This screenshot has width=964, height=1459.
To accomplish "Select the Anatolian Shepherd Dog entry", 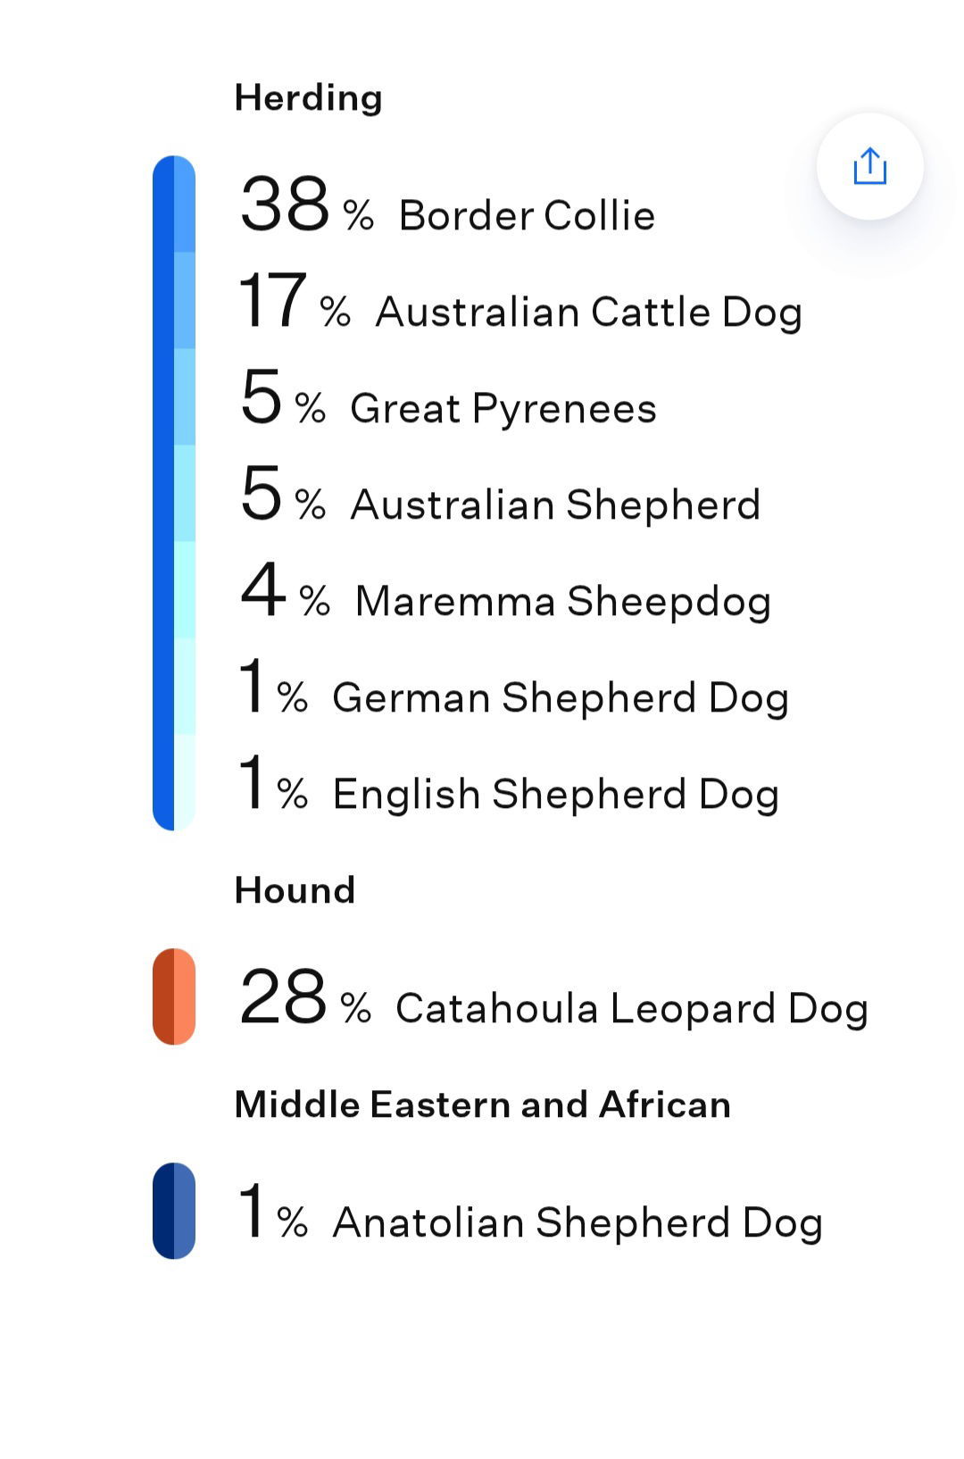I will tap(530, 1212).
